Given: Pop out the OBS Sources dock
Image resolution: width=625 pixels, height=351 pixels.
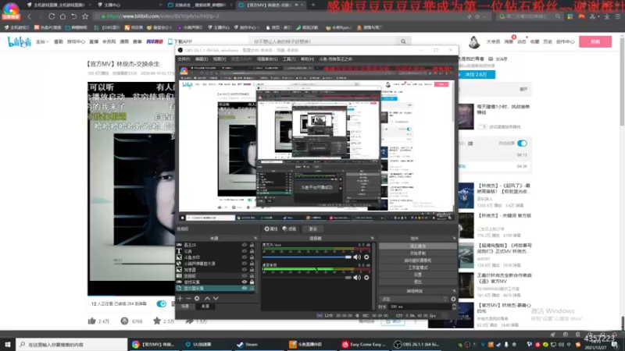Looking at the screenshot, I should (255, 239).
